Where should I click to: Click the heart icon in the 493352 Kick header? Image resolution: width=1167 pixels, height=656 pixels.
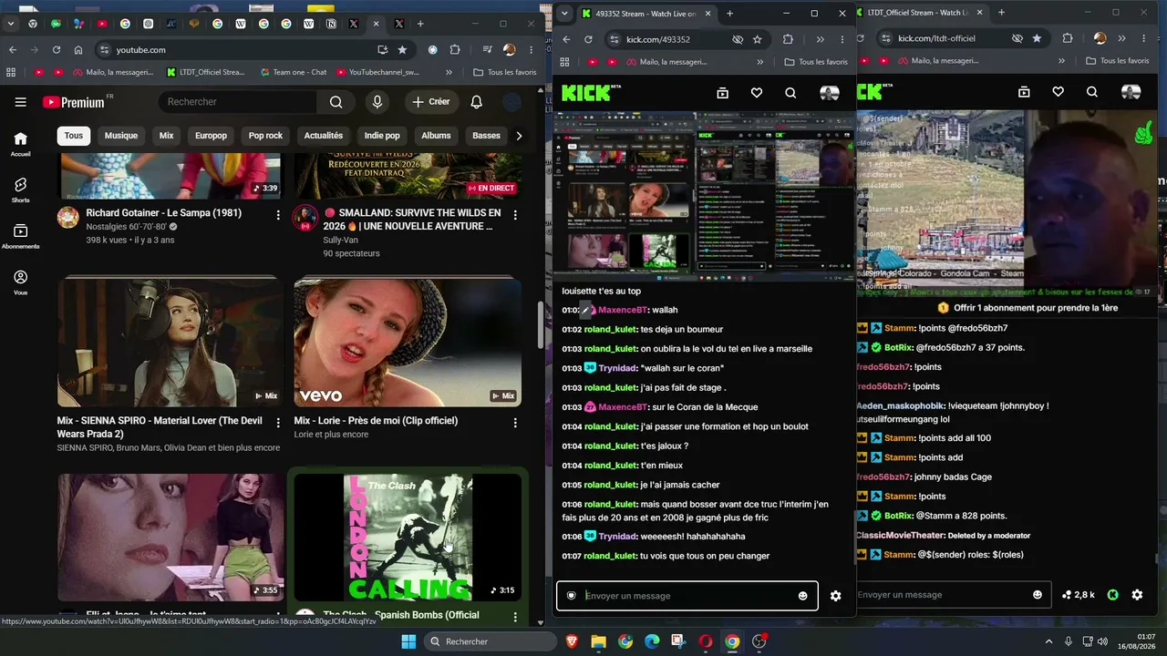click(x=756, y=93)
